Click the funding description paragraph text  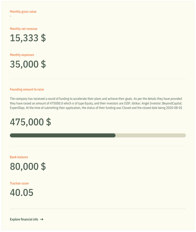tap(96, 103)
